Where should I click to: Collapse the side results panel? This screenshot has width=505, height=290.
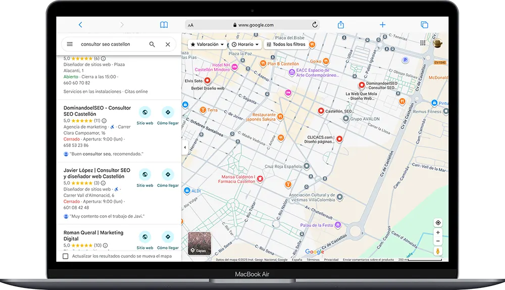click(x=184, y=148)
